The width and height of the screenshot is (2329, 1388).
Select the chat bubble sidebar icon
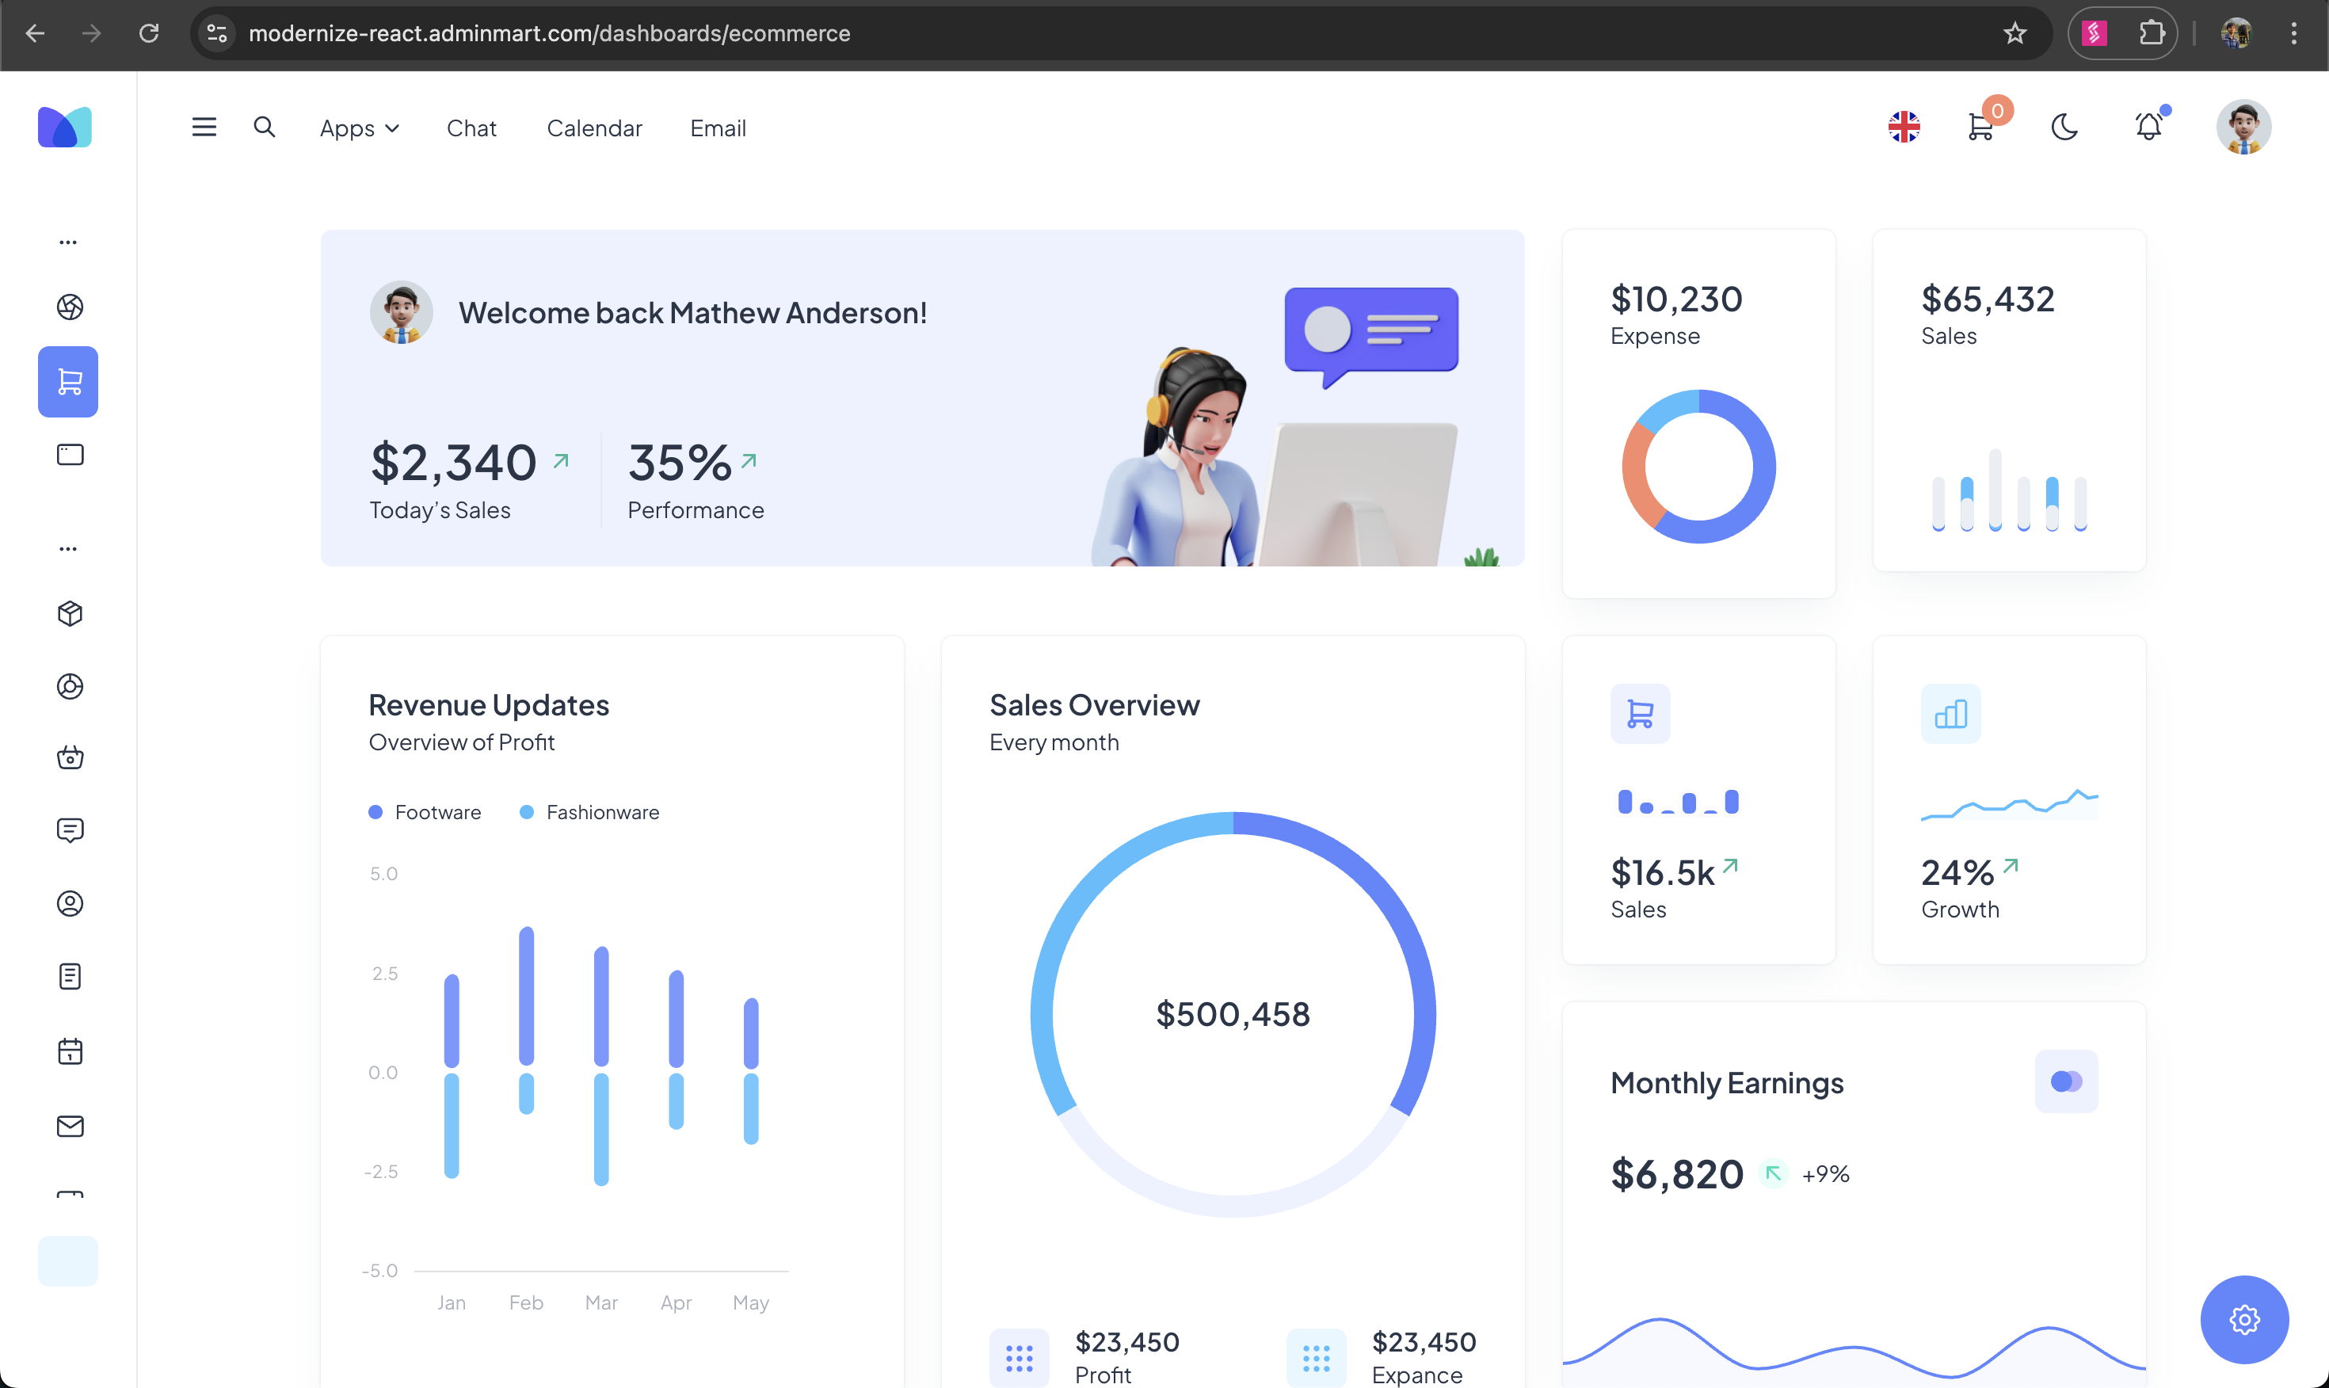tap(71, 830)
